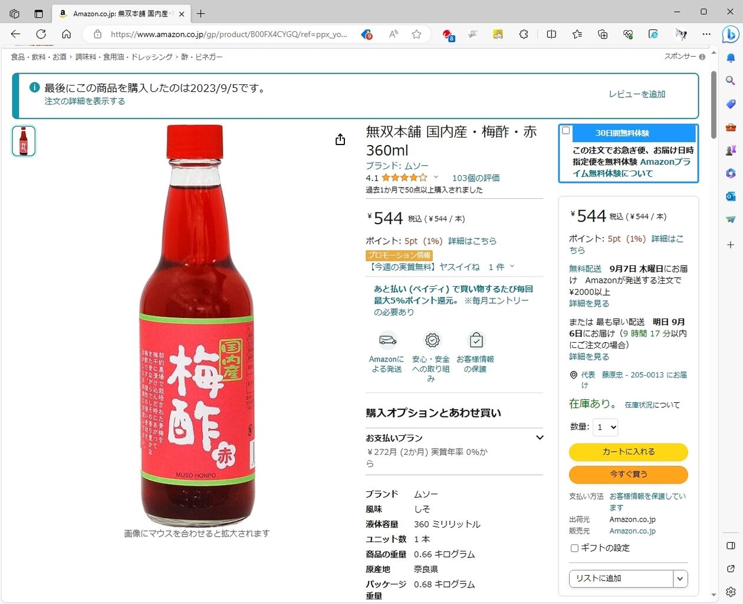Click お客様情報の保護 icon
This screenshot has height=604, width=743.
476,340
